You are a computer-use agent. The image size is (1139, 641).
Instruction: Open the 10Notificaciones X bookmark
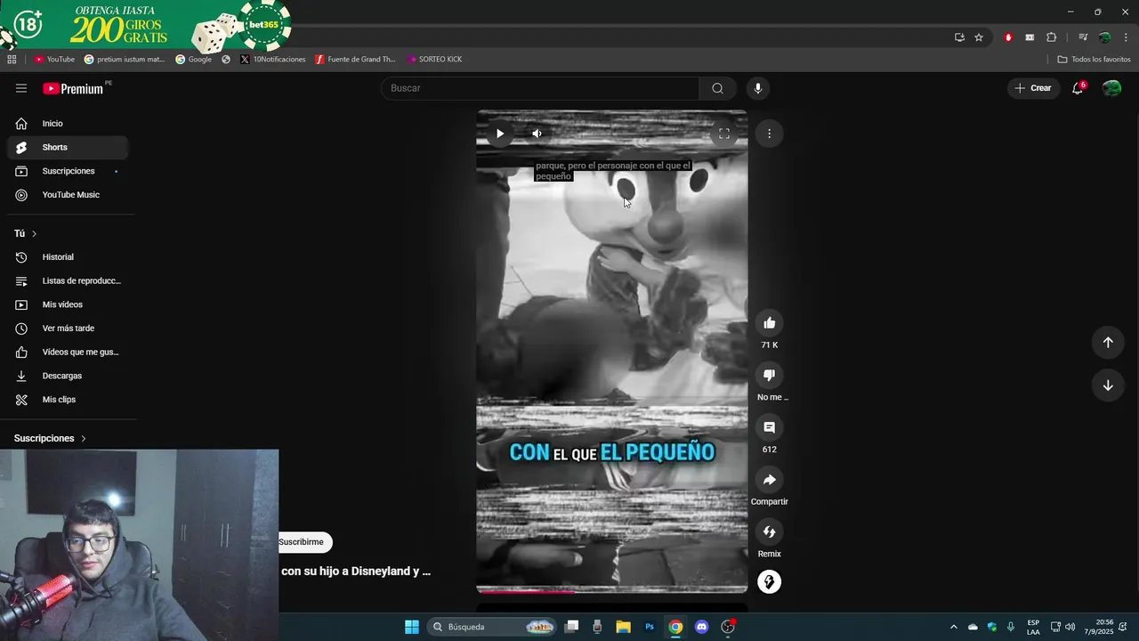click(273, 60)
